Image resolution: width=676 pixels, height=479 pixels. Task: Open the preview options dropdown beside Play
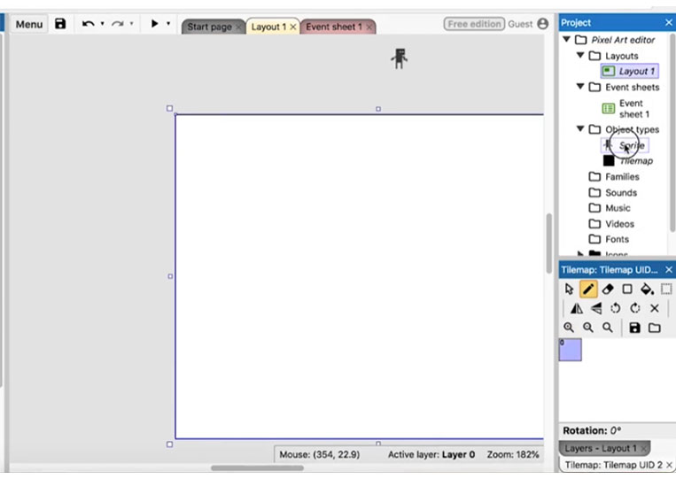tap(168, 24)
